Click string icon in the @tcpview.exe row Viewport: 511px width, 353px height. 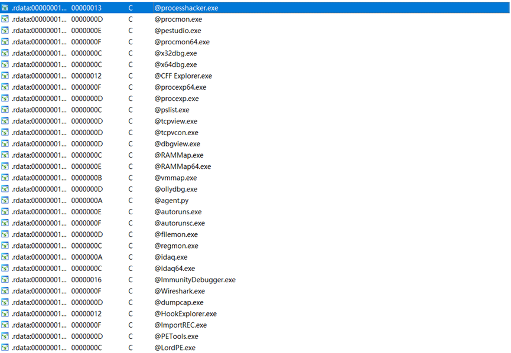5,121
